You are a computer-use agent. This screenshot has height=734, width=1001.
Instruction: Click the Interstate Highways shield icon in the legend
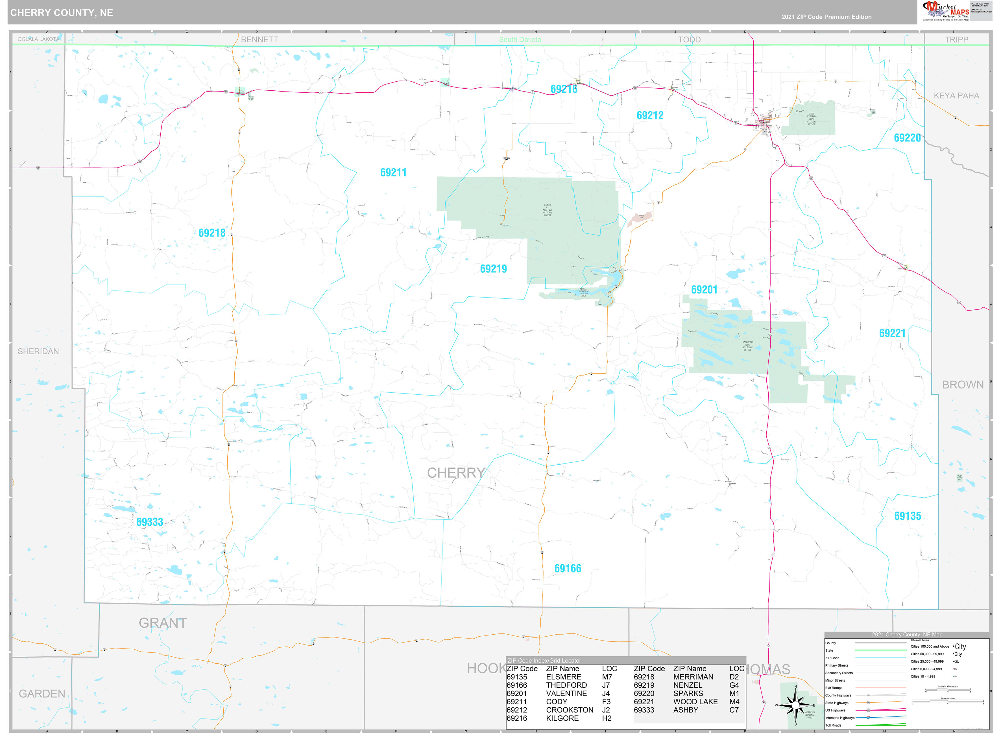click(x=868, y=718)
